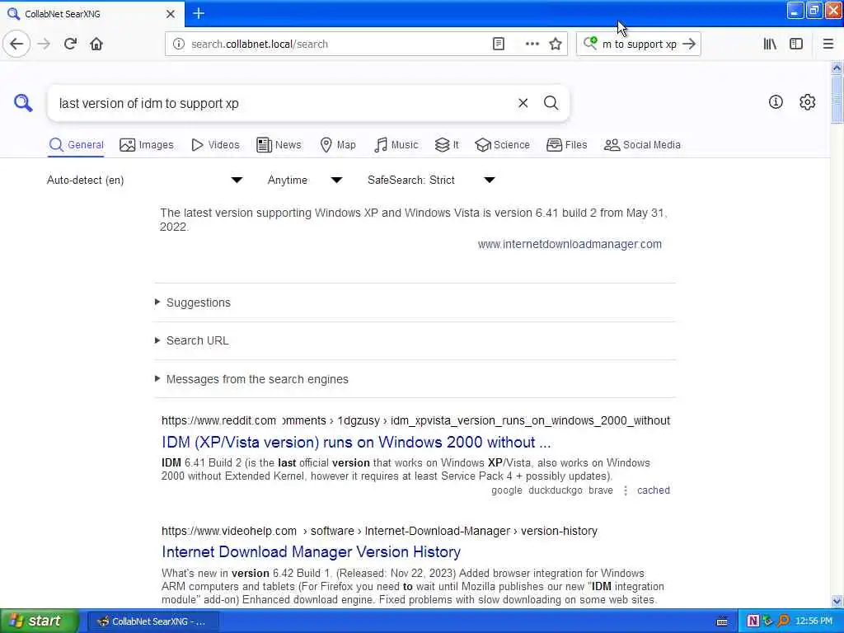This screenshot has width=844, height=633.
Task: Switch to the Music category
Action: (x=396, y=145)
